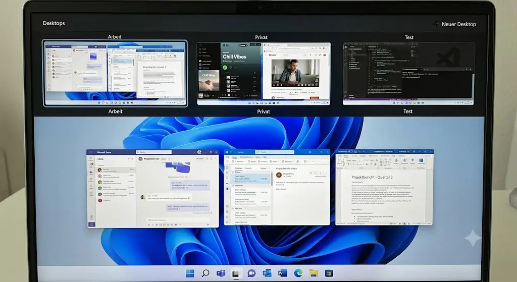Send the Teams chat message arrow
The image size is (517, 282).
208,224
